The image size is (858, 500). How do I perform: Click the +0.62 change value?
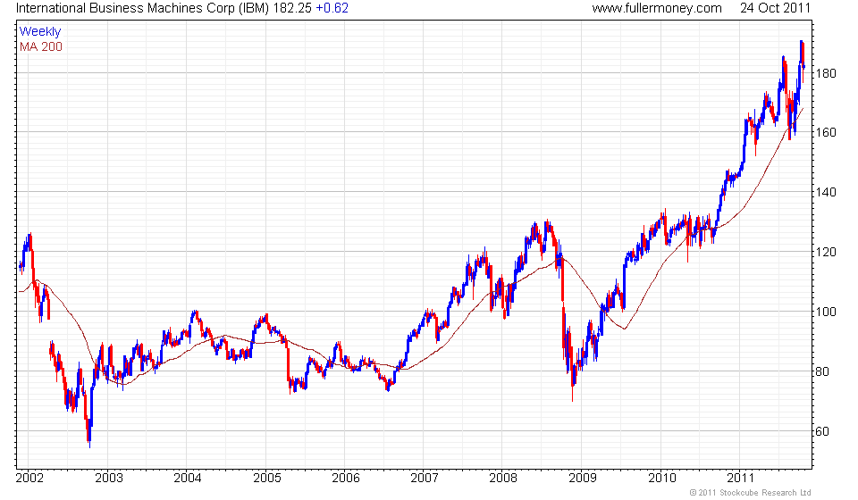point(332,8)
